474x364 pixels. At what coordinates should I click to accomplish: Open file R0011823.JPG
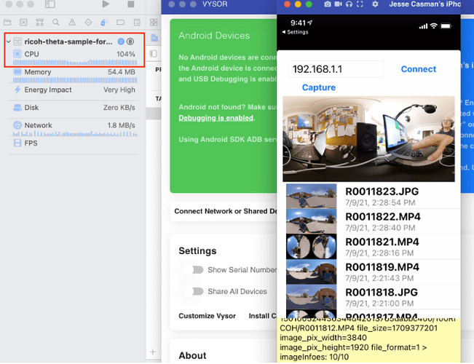tap(373, 197)
